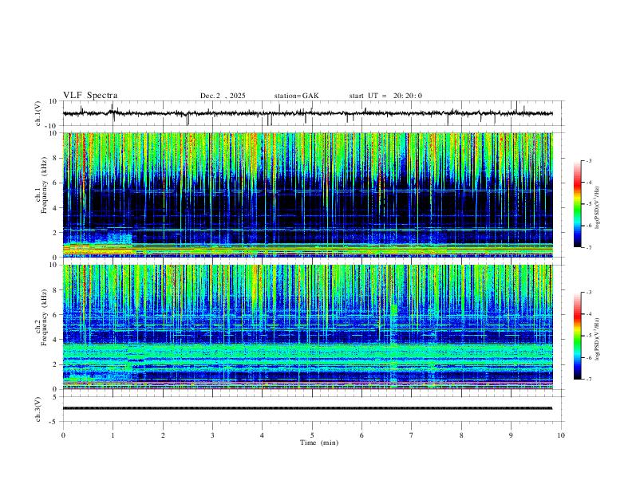Click the ch.2 PSD color bar
Screen dimensions: 632x488
[577, 336]
